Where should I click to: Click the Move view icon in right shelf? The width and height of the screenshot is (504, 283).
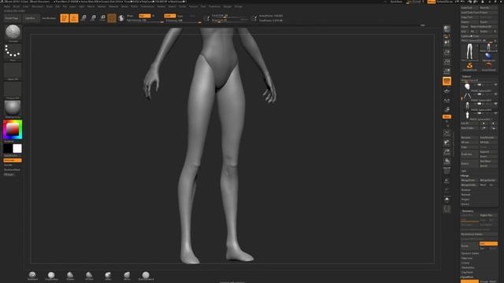coord(447,142)
